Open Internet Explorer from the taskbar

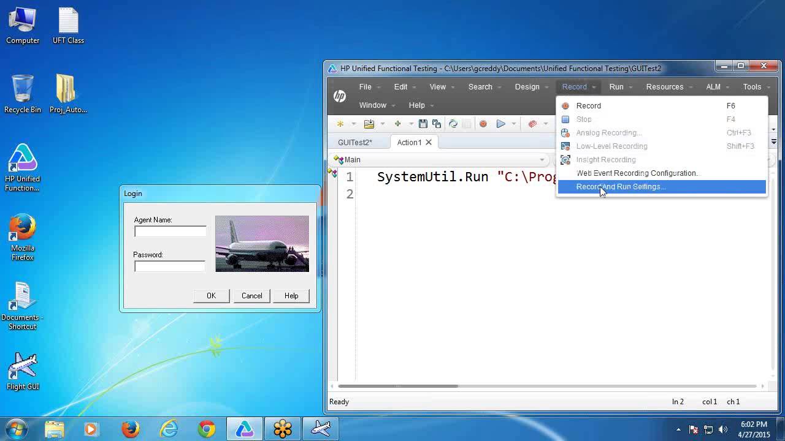pyautogui.click(x=168, y=429)
